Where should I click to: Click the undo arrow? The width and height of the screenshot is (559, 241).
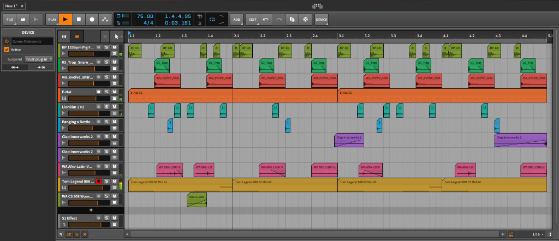point(266,20)
